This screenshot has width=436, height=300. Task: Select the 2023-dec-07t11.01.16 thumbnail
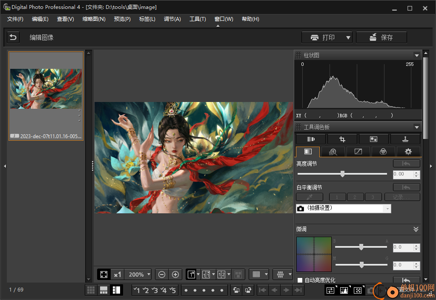click(x=46, y=96)
